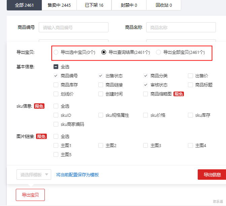This screenshot has height=206, width=226.
Task: Select 导出选中宝贝(0个) radio option
Action: [56, 52]
